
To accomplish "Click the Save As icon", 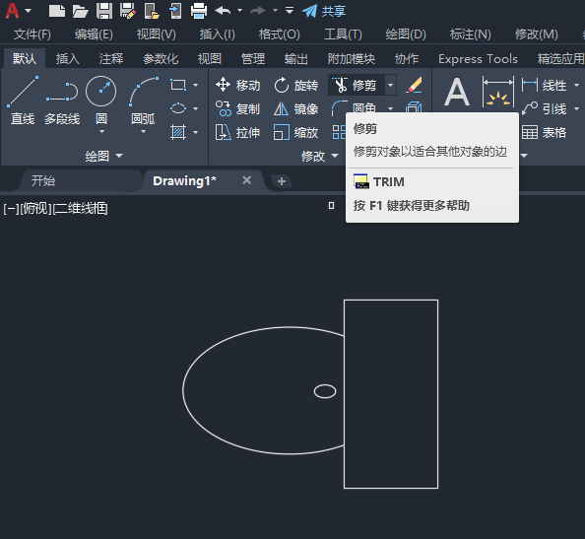I will click(128, 11).
